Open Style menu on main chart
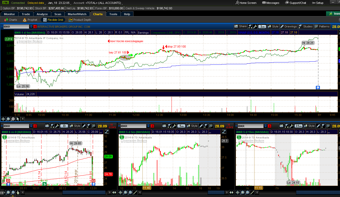The width and height of the screenshot is (340, 197). coord(273,26)
